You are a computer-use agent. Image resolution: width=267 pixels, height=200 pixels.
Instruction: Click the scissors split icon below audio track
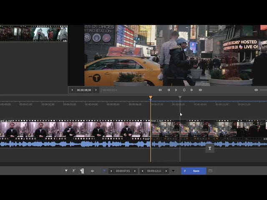pyautogui.click(x=210, y=148)
